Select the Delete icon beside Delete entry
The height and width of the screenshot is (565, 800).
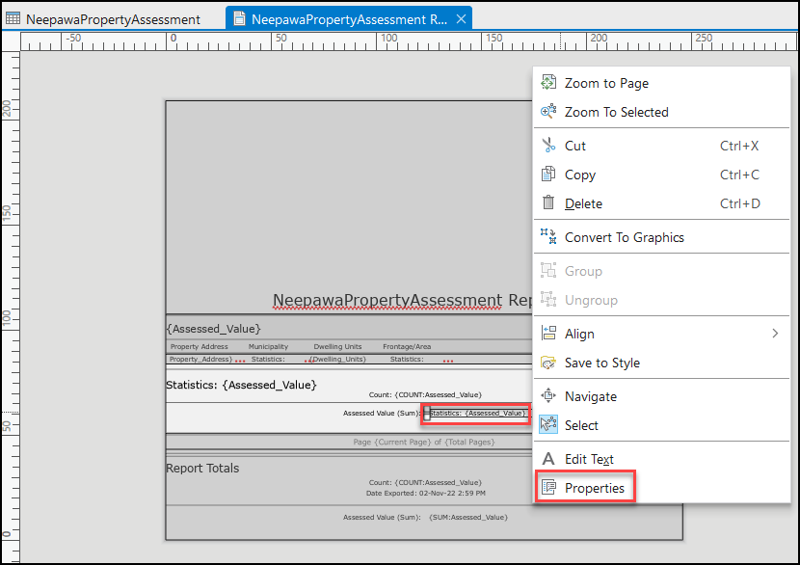pos(549,203)
